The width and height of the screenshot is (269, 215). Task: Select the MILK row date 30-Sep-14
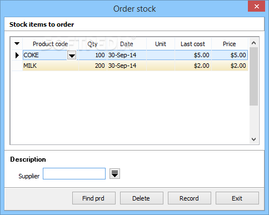(127, 66)
